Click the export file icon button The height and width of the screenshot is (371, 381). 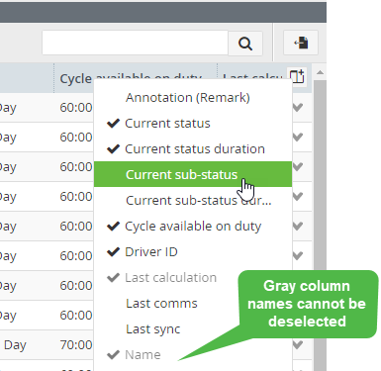[x=301, y=43]
